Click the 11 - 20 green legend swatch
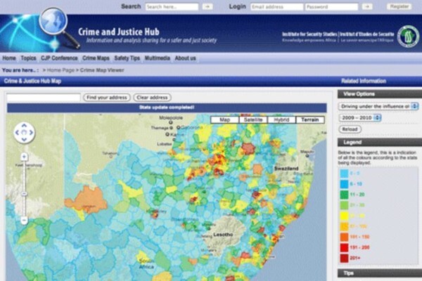This screenshot has height=281, width=422. point(344,195)
